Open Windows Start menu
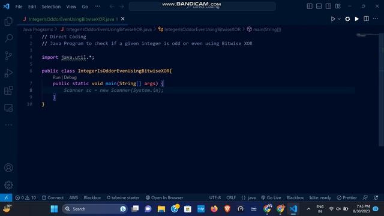Viewport: 384px width, 216px height. pos(54,209)
